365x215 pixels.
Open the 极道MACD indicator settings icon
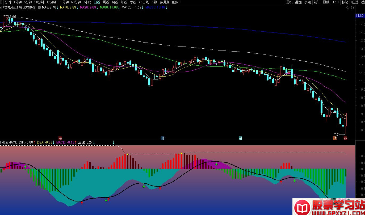coord(1,142)
